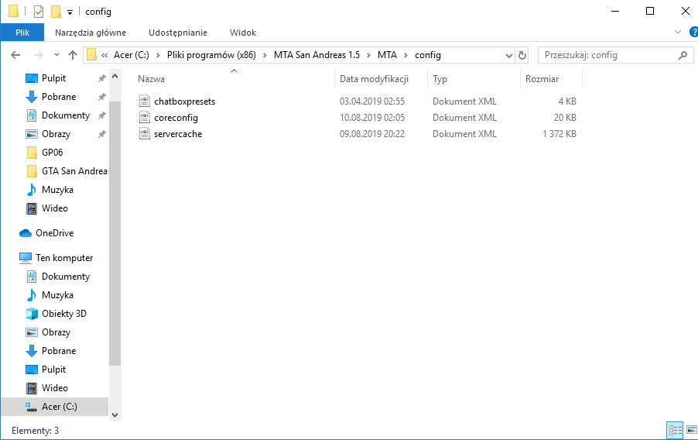The width and height of the screenshot is (698, 440).
Task: Refresh the config folder view
Action: tap(522, 55)
